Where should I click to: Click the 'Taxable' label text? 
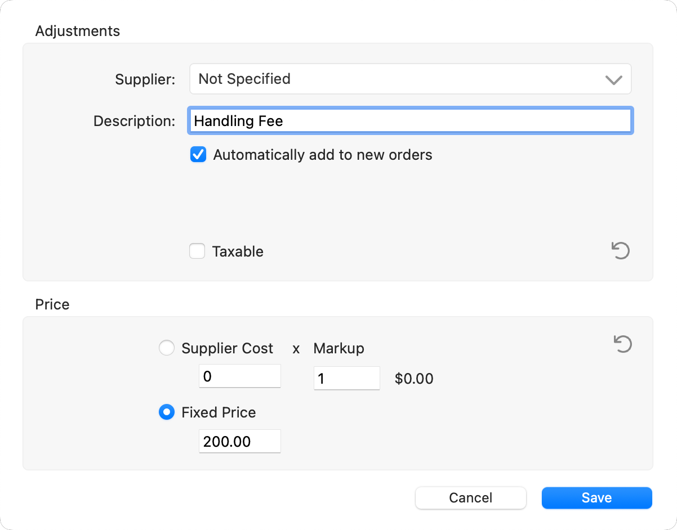[x=238, y=251]
